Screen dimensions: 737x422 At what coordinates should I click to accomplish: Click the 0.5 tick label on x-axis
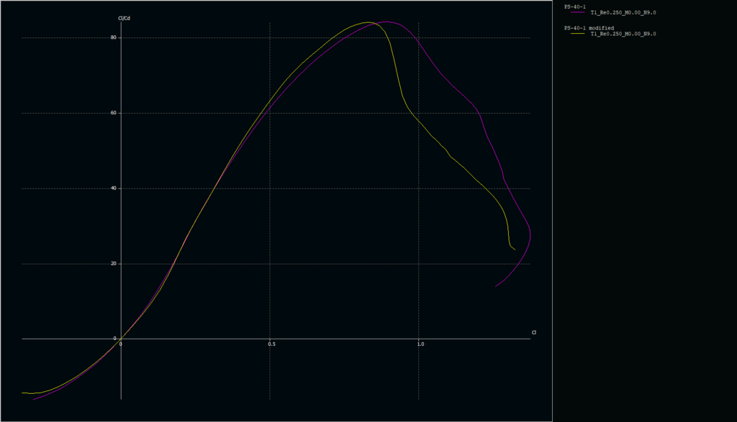coord(271,344)
